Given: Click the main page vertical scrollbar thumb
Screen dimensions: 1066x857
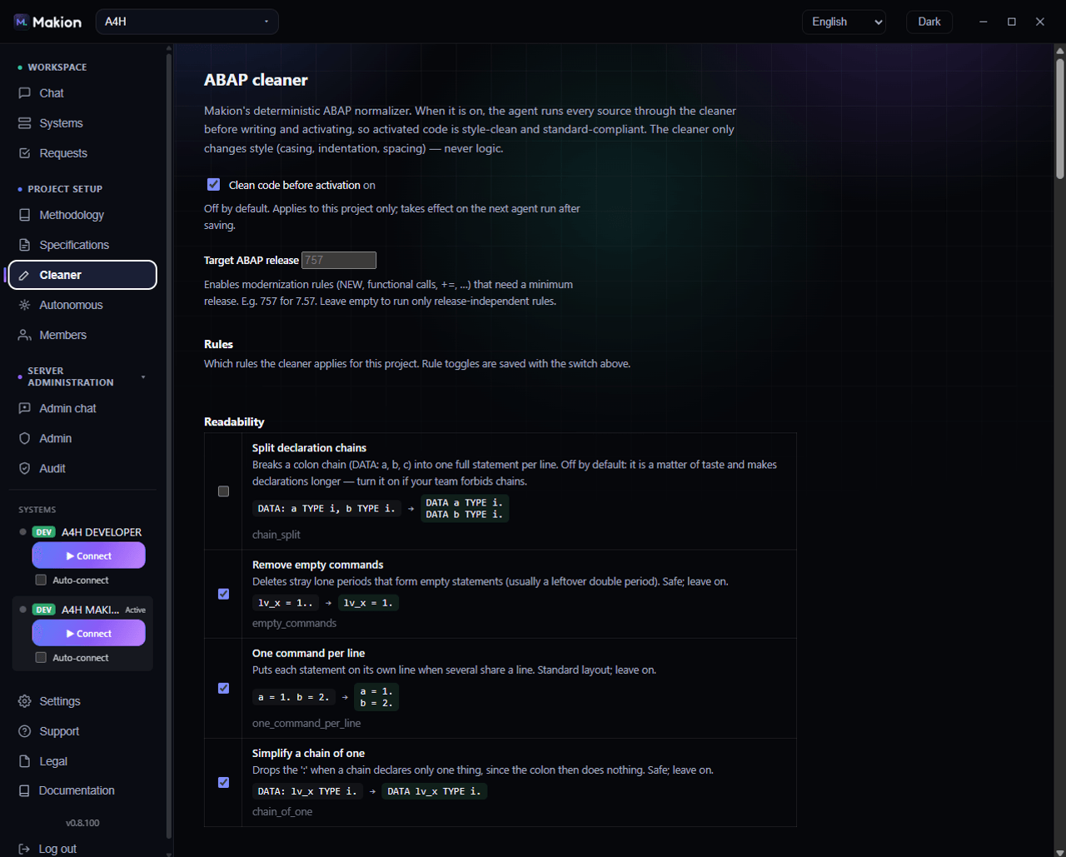Looking at the screenshot, I should click(1060, 117).
